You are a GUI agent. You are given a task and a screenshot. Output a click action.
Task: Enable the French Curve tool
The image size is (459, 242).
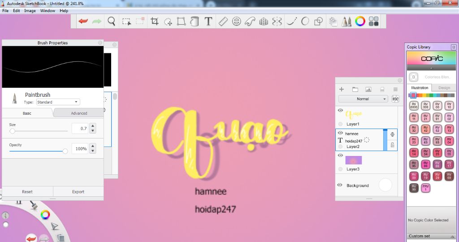tap(250, 22)
